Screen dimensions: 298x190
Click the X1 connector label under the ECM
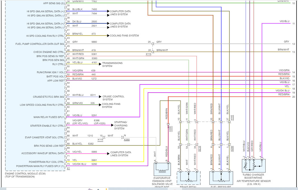pyautogui.click(x=68, y=168)
